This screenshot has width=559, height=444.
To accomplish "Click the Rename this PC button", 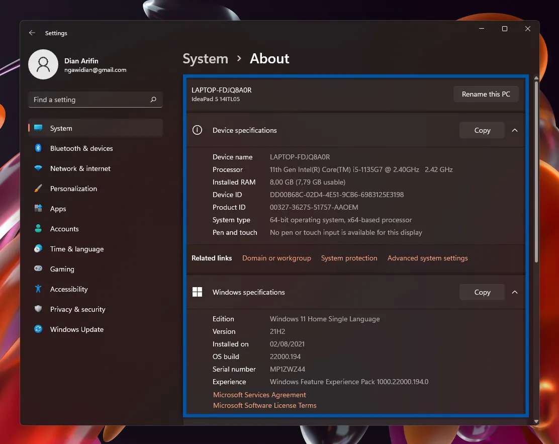I will point(486,94).
